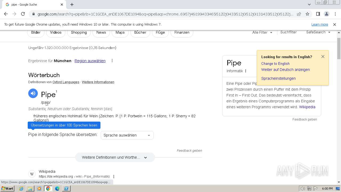Open Windows Explorer from the taskbar
The height and width of the screenshot is (192, 341).
tap(30, 189)
